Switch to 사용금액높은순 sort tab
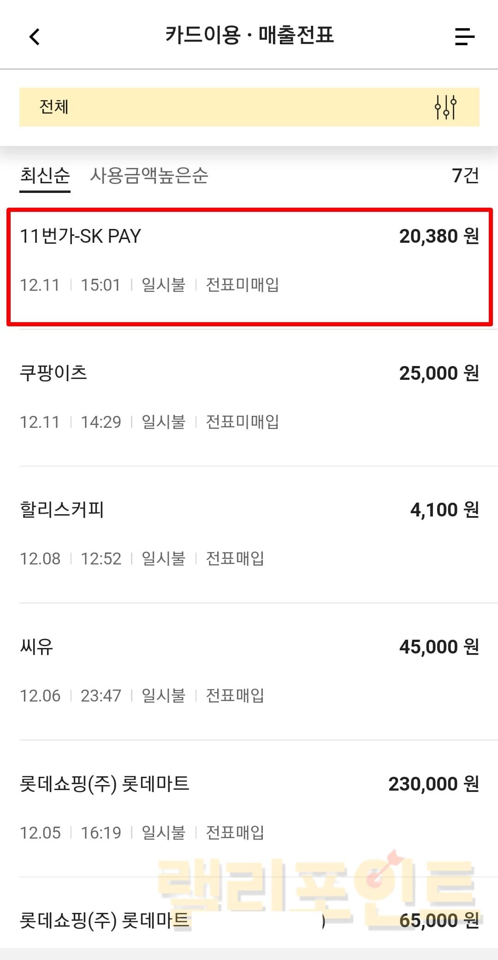Viewport: 498px width, 960px height. coord(149,175)
